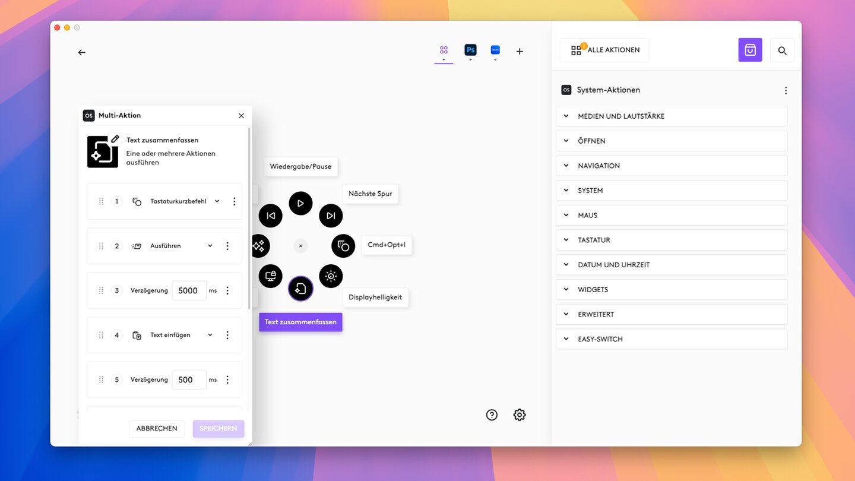Viewport: 855px width, 481px height.
Task: Open the settings gear icon
Action: pyautogui.click(x=520, y=414)
